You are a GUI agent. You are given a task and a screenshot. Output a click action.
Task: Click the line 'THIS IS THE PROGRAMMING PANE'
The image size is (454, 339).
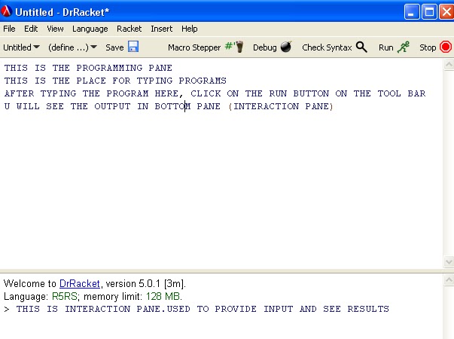click(x=88, y=68)
